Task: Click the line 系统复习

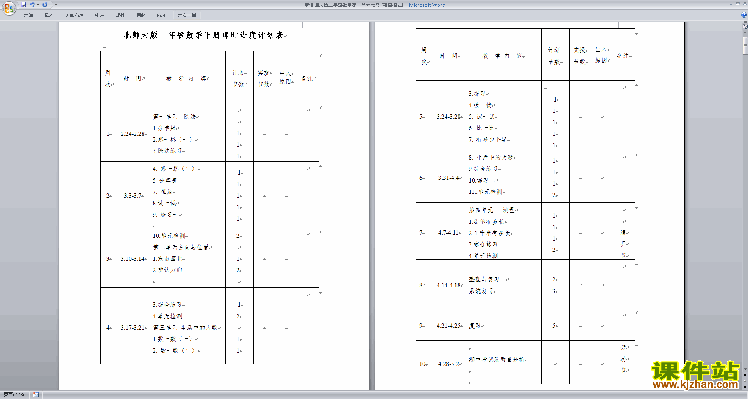Action: pos(481,291)
